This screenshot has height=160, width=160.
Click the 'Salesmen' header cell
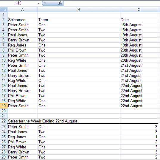[22, 20]
